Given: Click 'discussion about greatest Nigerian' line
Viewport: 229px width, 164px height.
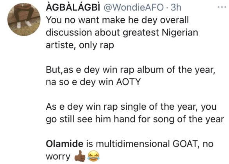Looking at the screenshot, I should [122, 32].
